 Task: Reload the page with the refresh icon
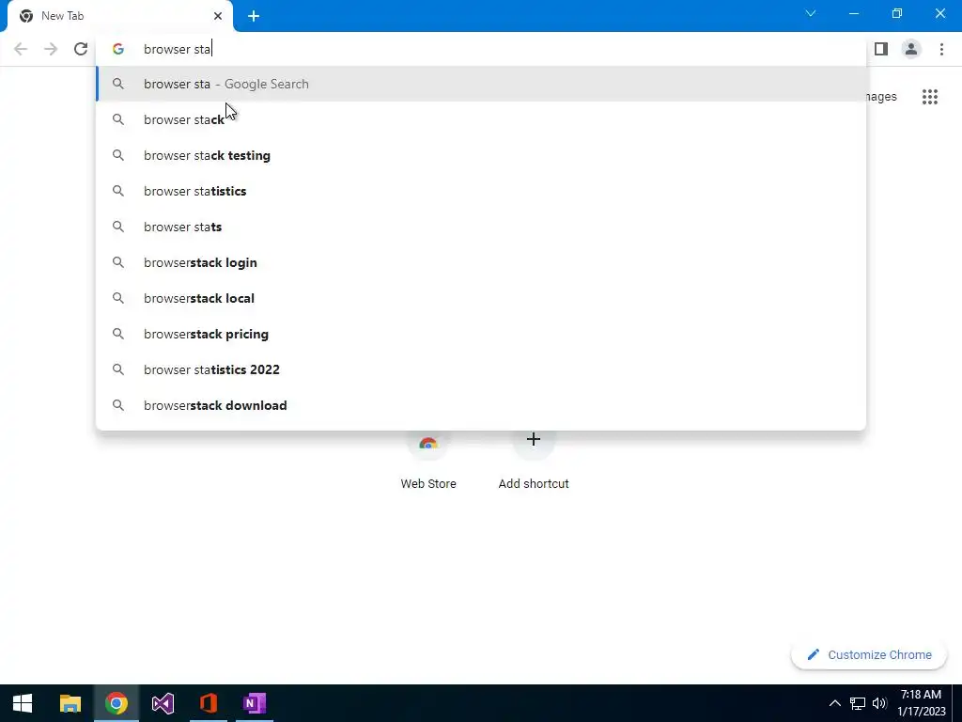coord(81,49)
